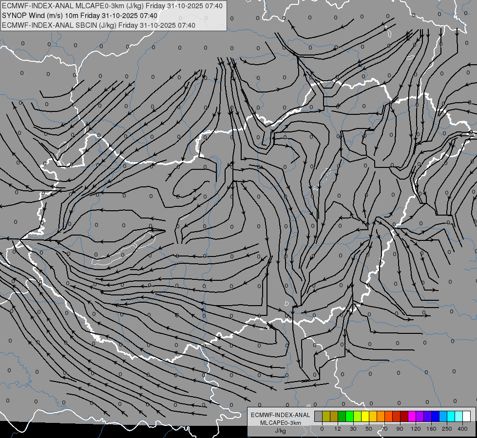Click the SYNOP Wind 10m title line
The height and width of the screenshot is (438, 477).
pyautogui.click(x=80, y=16)
